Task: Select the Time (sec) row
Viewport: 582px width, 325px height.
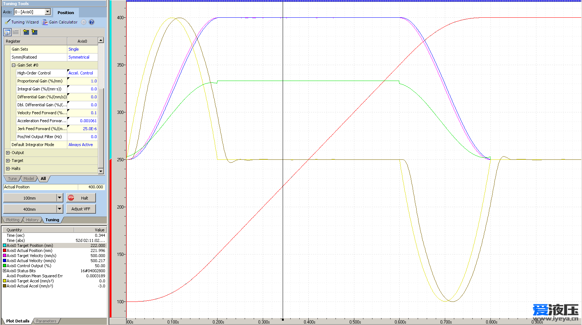Action: pos(54,235)
